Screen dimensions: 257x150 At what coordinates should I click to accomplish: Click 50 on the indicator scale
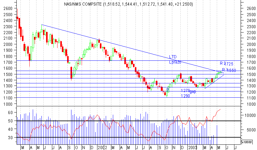10,121
